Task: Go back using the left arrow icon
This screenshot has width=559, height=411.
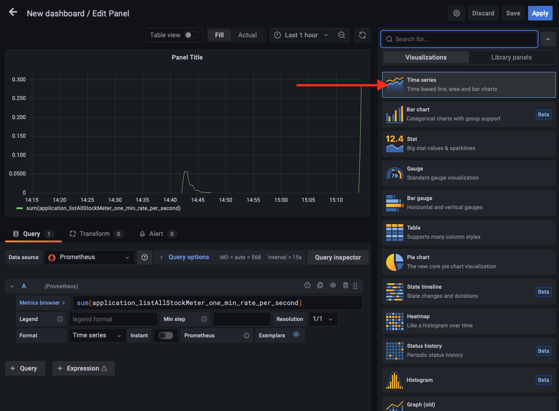Action: pyautogui.click(x=13, y=12)
